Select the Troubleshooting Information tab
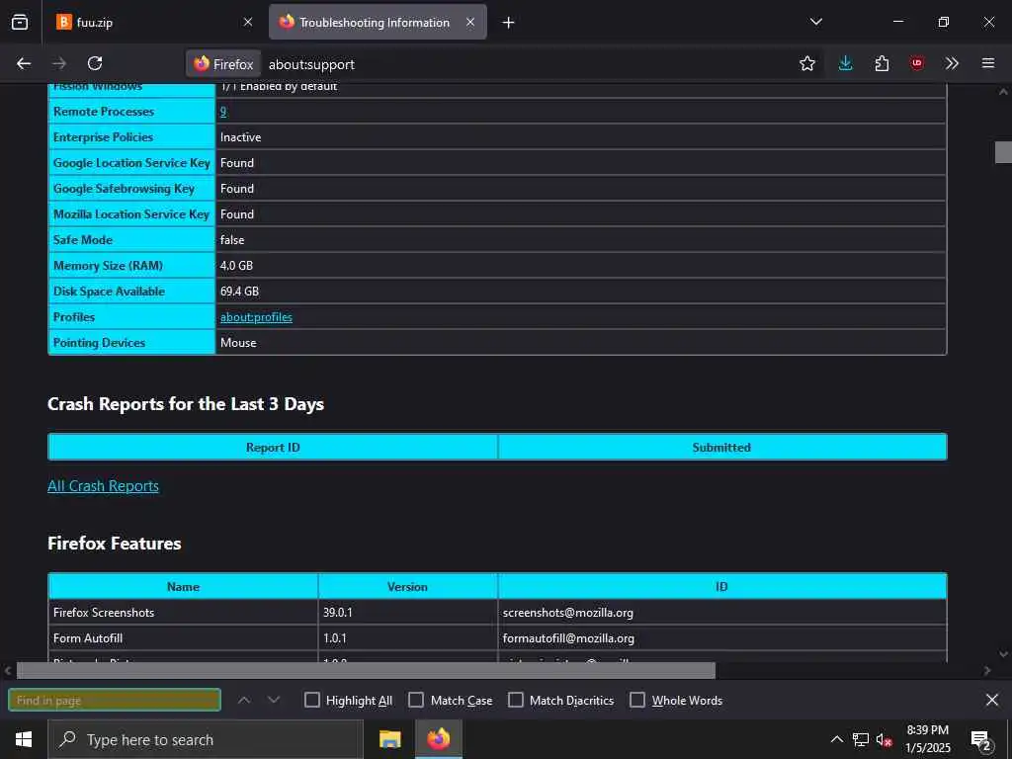The width and height of the screenshot is (1012, 759). coord(378,22)
